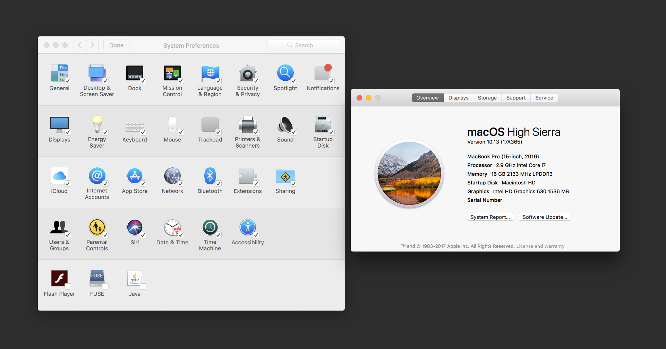Select the Language & Region flag icon

[210, 73]
